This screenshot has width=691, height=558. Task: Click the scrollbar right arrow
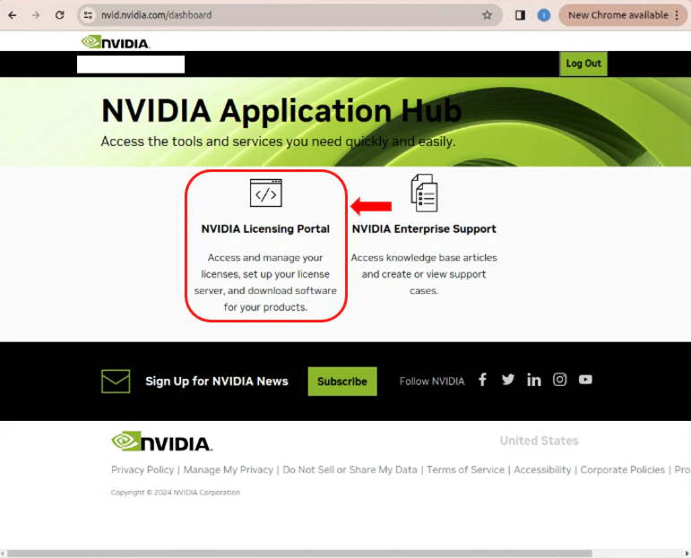pyautogui.click(x=687, y=554)
